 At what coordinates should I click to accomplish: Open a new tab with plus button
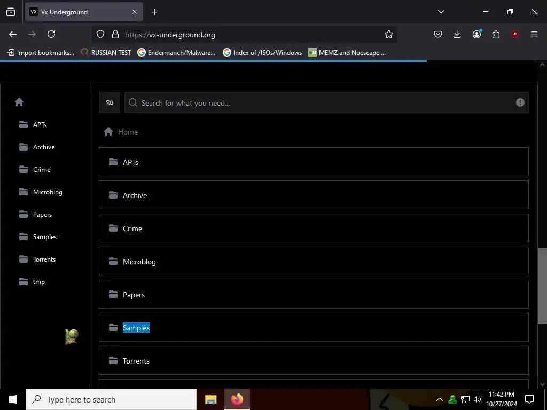pos(154,12)
